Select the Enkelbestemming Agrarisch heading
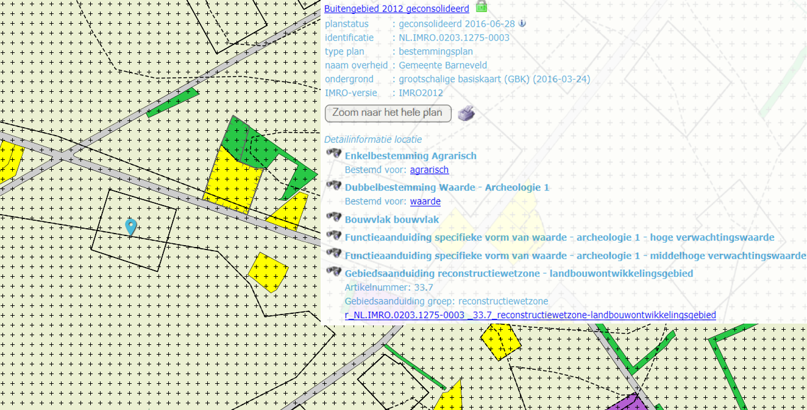The image size is (807, 410). tap(411, 156)
